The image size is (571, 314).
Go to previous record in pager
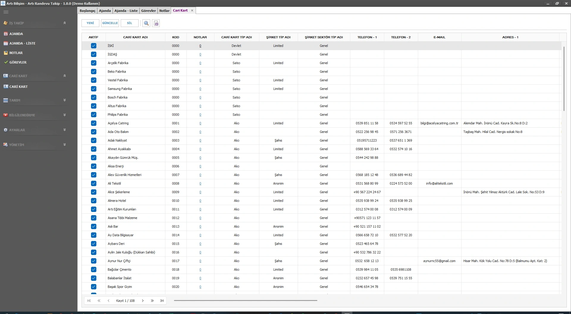pos(109,301)
